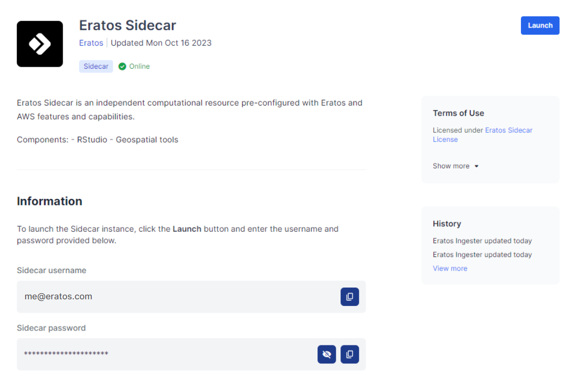This screenshot has width=582, height=388.
Task: Open the Eratos Sidecar License link
Action: pos(483,135)
